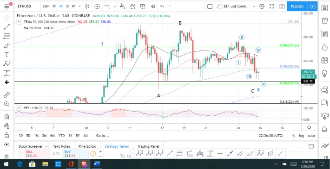
Task: Select layout square icon
Action: pos(210,6)
